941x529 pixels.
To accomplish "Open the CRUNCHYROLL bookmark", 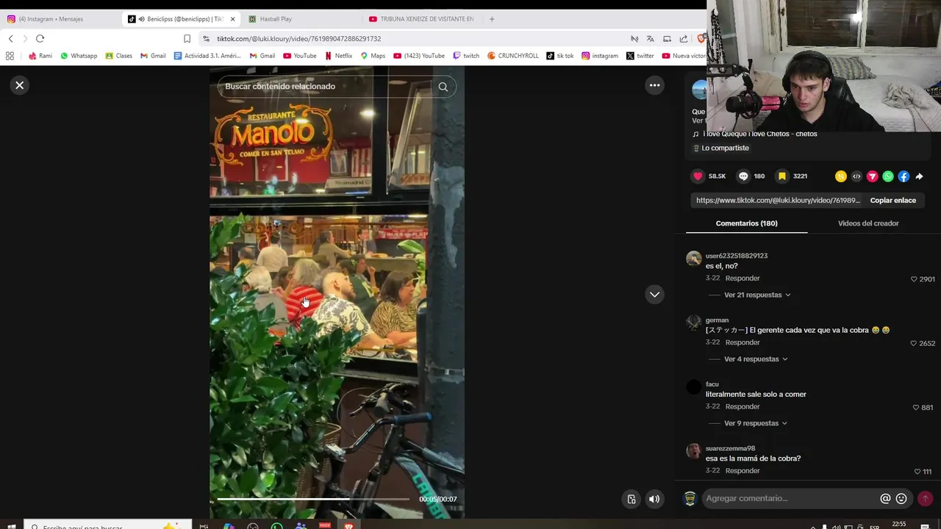I will pos(513,56).
